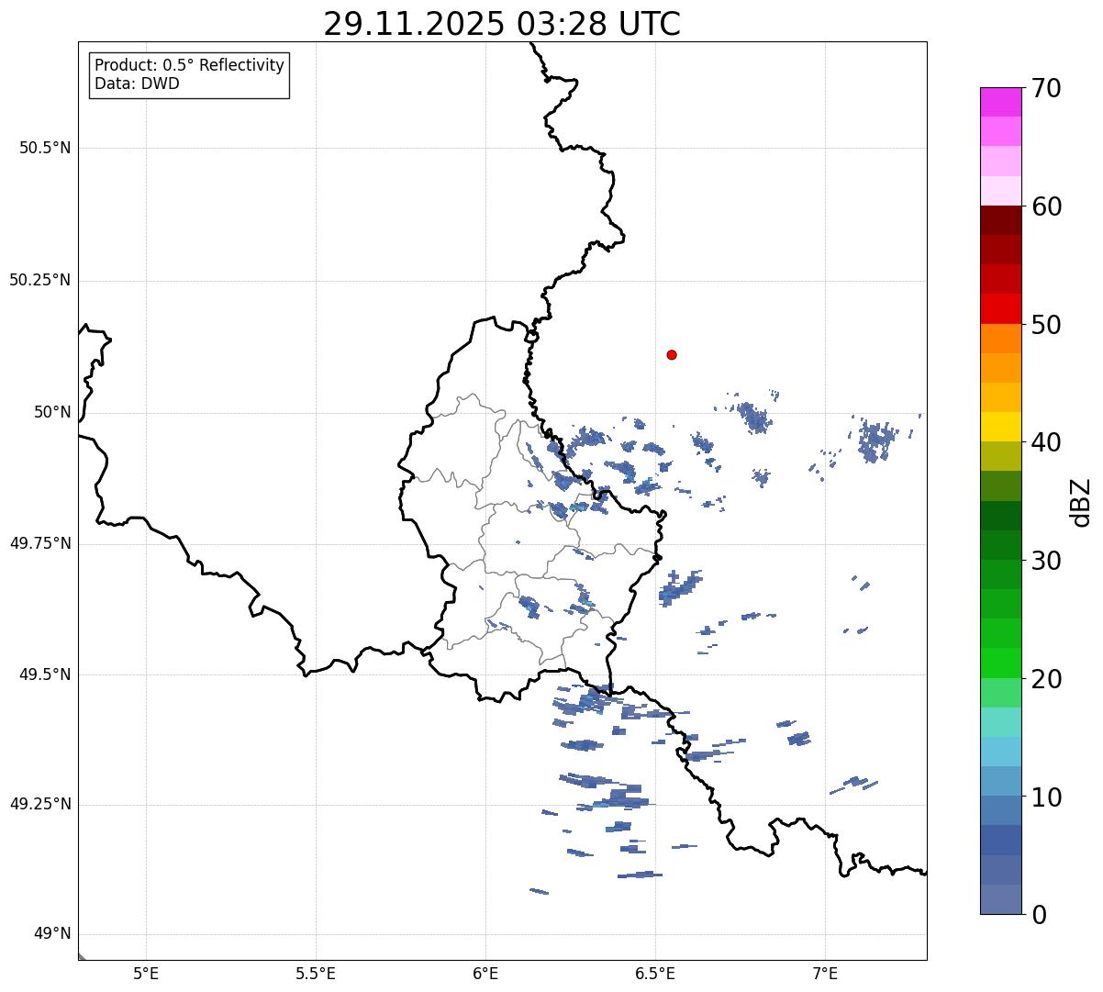Click the red station marker dot
The height and width of the screenshot is (992, 1103).
point(672,354)
